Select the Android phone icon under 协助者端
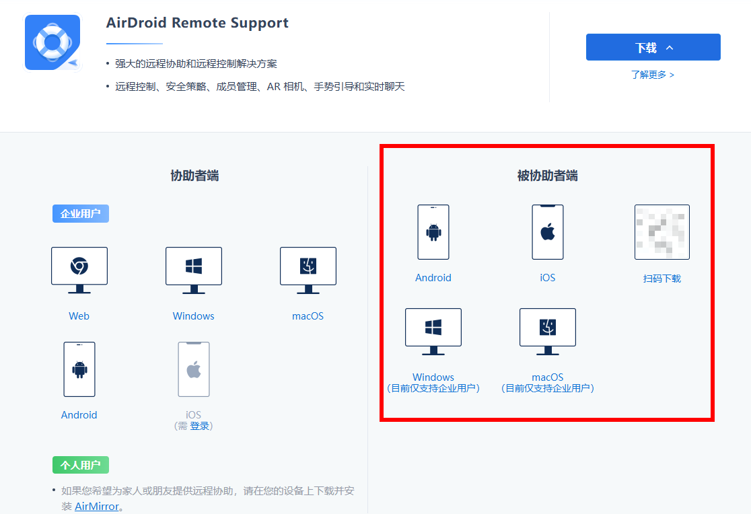Screen dimensions: 751x514 coord(79,369)
